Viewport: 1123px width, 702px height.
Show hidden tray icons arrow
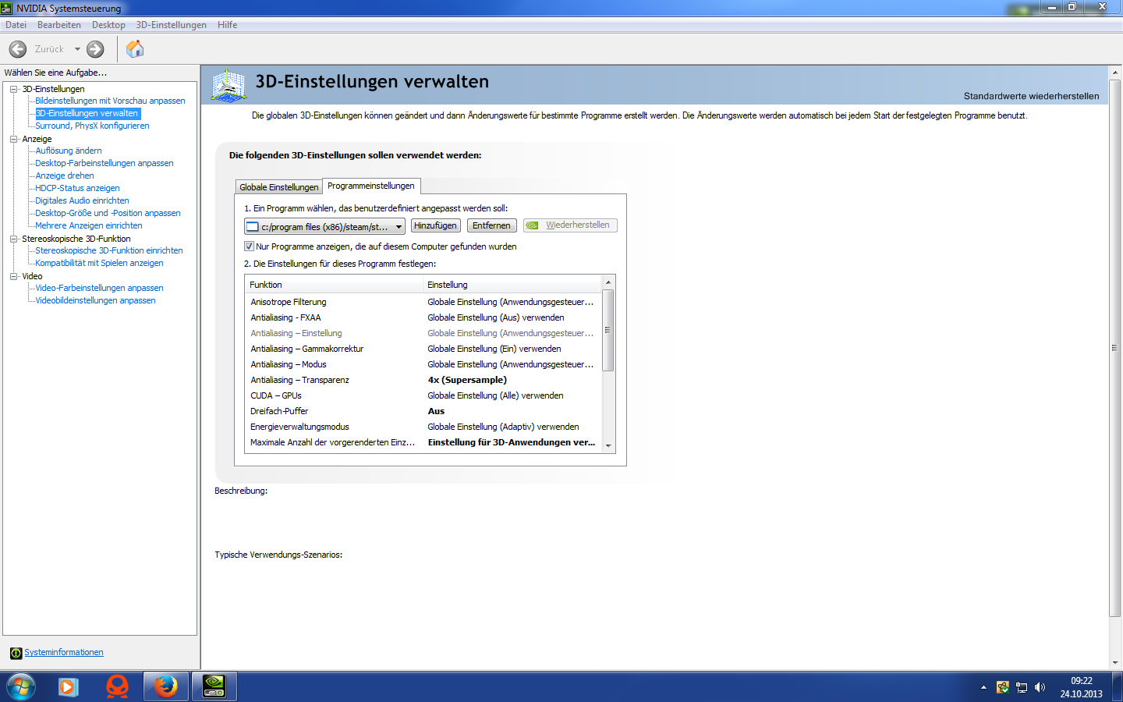click(983, 687)
